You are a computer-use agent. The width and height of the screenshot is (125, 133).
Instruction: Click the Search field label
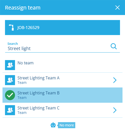12,43
